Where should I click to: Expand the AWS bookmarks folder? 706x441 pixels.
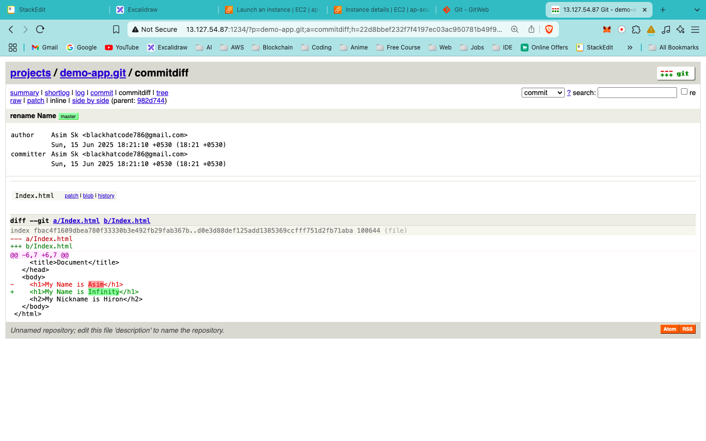click(232, 48)
